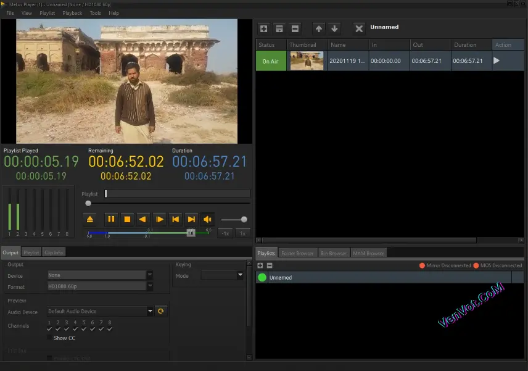Open the output Format dropdown
The width and height of the screenshot is (528, 371).
[150, 286]
